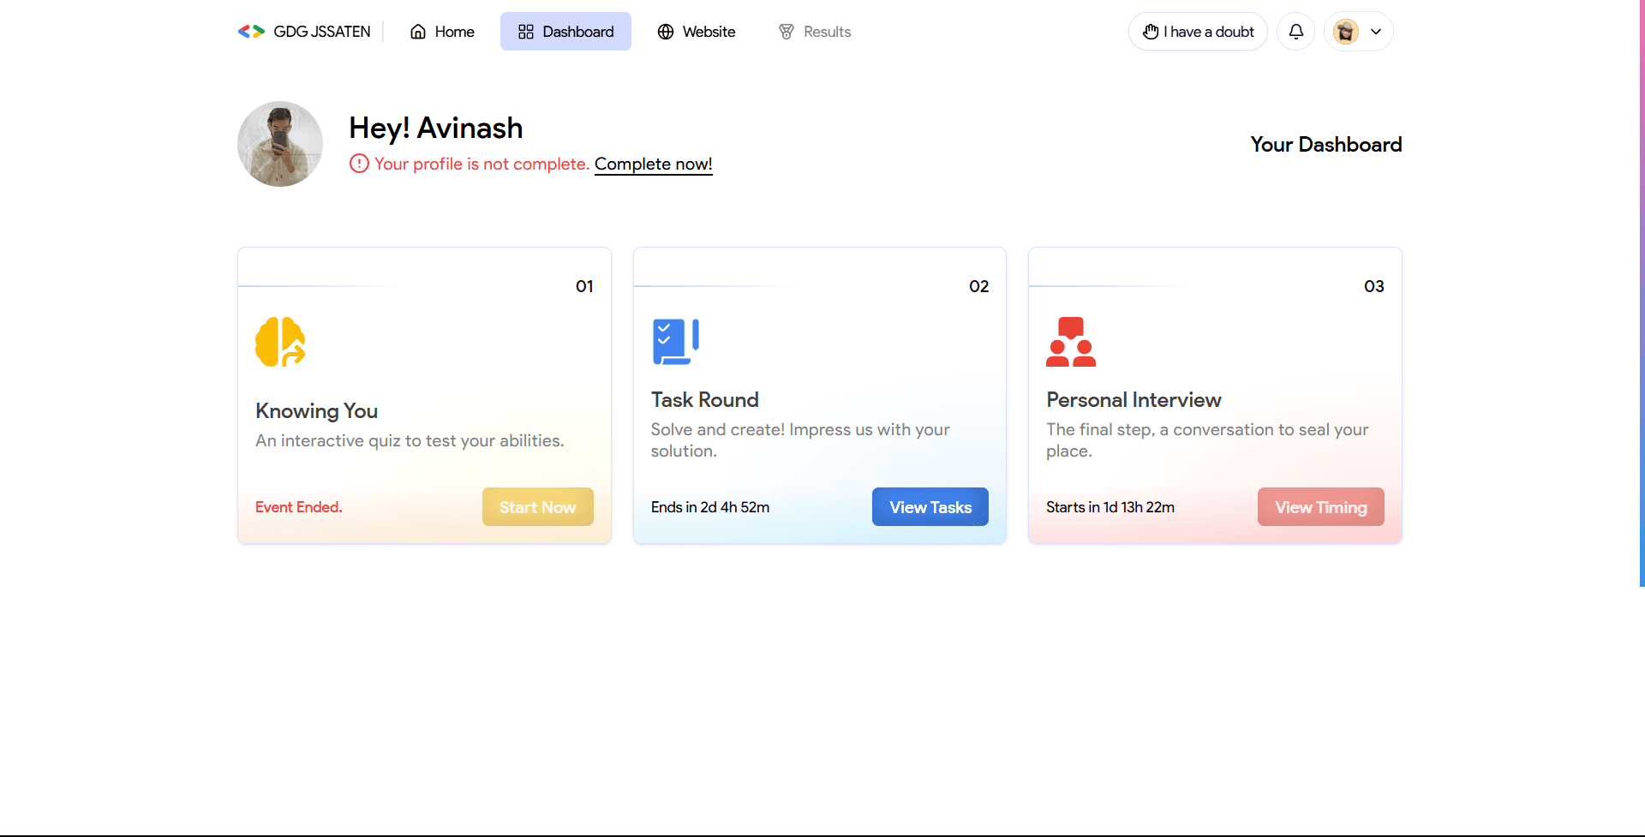Click the profile avatar in top bar
The height and width of the screenshot is (837, 1645).
click(x=1346, y=31)
